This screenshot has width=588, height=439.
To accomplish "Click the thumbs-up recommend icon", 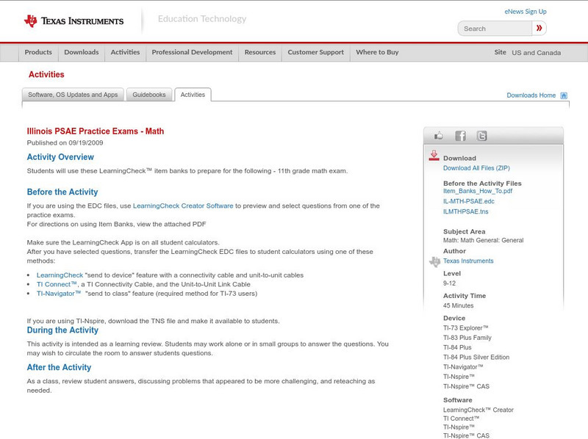I will pyautogui.click(x=439, y=135).
